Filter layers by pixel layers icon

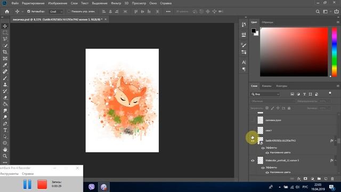(293, 94)
